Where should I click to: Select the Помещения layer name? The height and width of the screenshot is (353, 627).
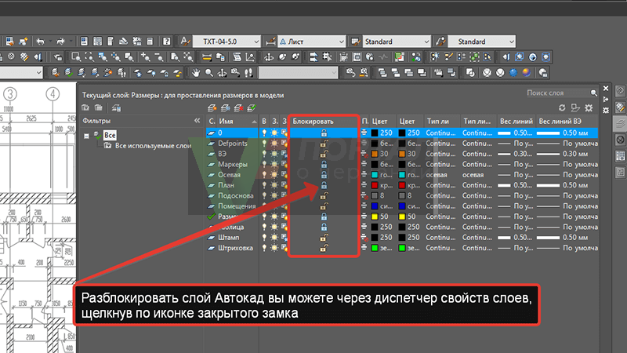[237, 206]
